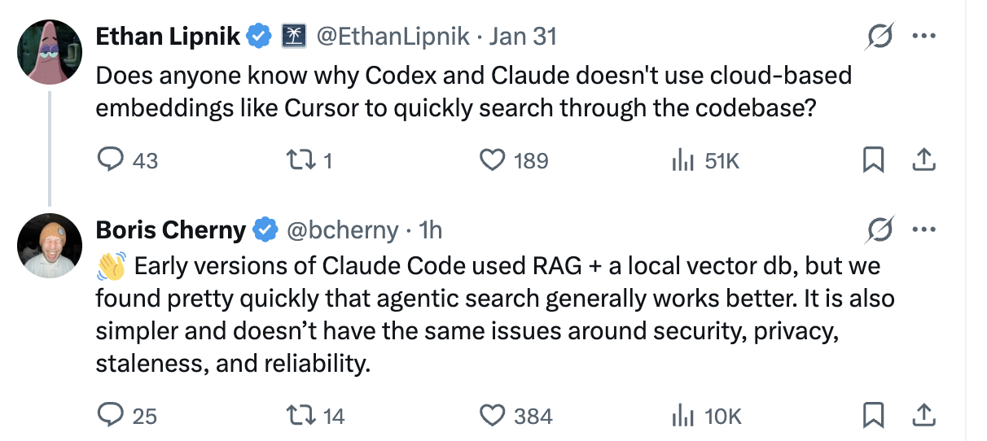The width and height of the screenshot is (987, 441).
Task: Bookmark Boris Cherny's reply
Action: pyautogui.click(x=872, y=416)
